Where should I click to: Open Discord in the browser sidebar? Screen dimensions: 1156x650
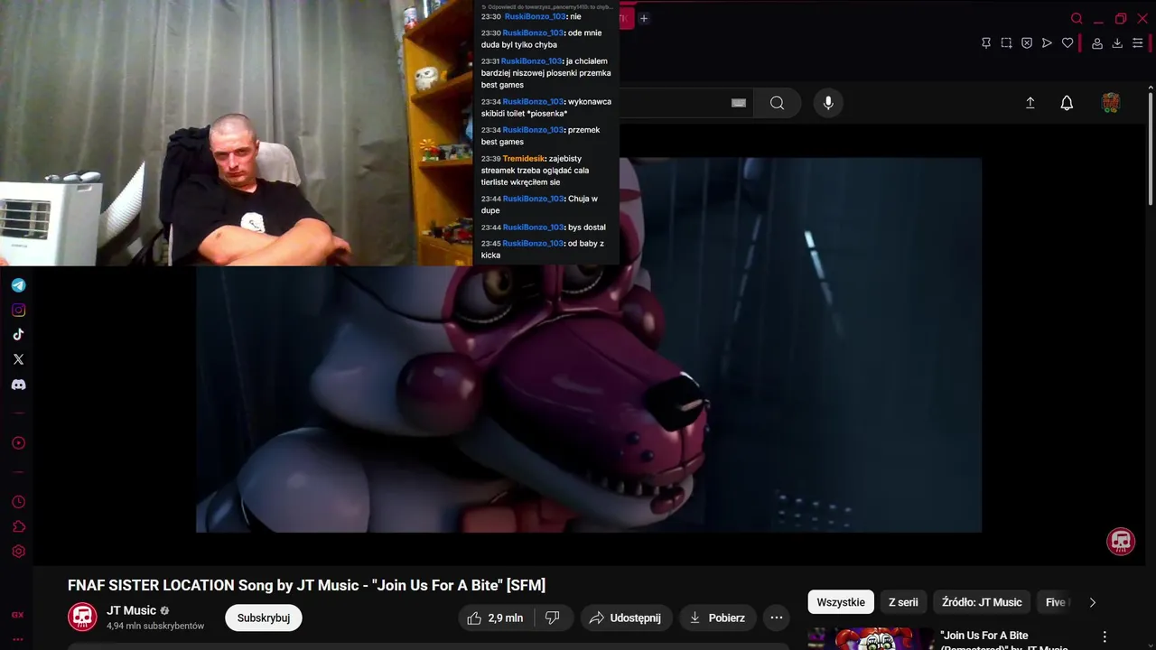(18, 385)
